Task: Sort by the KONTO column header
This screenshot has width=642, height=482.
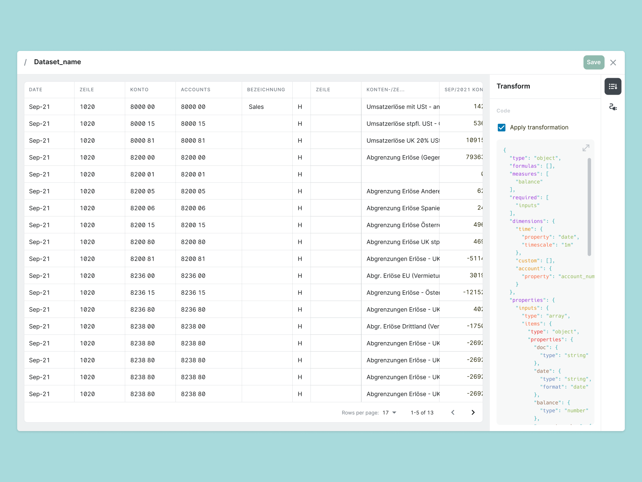Action: pyautogui.click(x=139, y=90)
